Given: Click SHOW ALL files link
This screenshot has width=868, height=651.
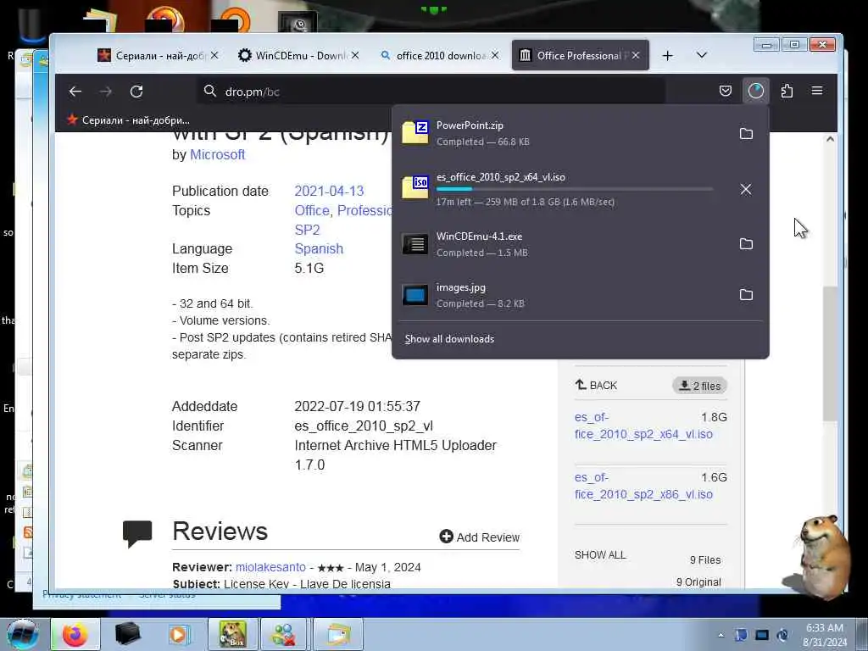Looking at the screenshot, I should click(x=600, y=554).
